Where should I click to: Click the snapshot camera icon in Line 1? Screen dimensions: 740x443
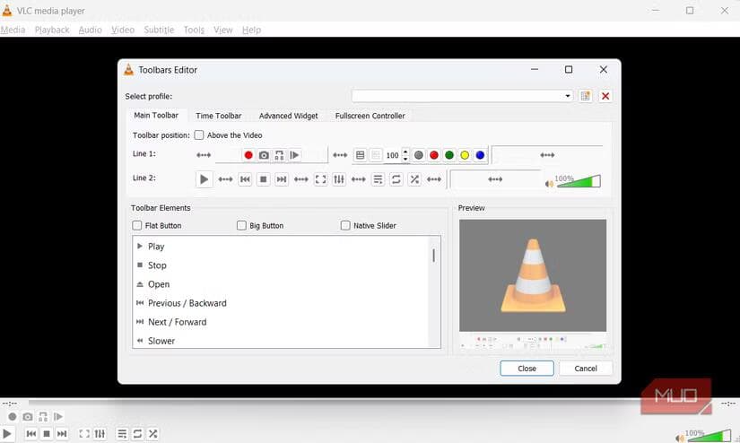264,155
